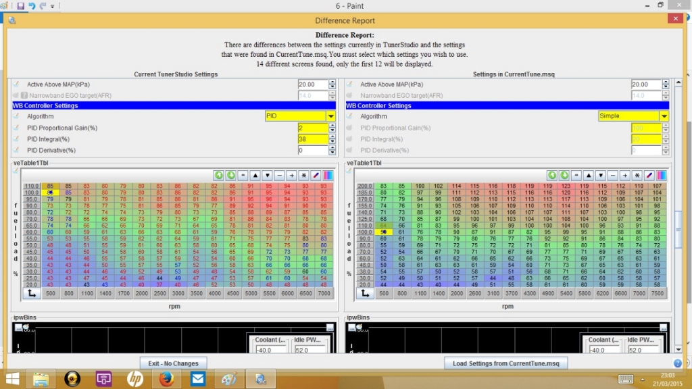Image resolution: width=692 pixels, height=389 pixels.
Task: Click Load Settings from CurrentTune.msq button
Action: coord(505,363)
